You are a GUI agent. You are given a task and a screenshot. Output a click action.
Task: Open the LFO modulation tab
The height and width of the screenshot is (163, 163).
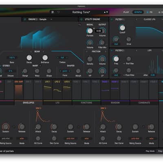click(x=57, y=103)
